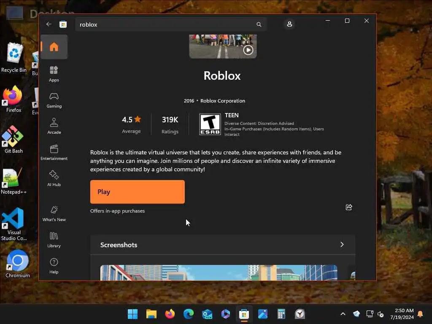Click the 4.5 average star rating
This screenshot has width=432, height=324.
(x=132, y=124)
